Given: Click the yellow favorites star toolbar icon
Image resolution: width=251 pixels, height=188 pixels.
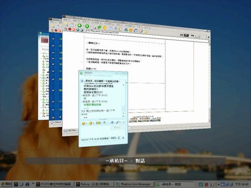Looking at the screenshot, I should 105,28.
